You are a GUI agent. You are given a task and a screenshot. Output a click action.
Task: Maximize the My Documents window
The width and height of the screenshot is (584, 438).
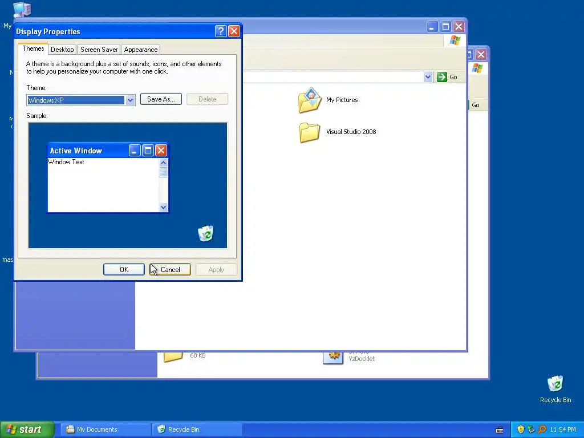click(x=445, y=26)
